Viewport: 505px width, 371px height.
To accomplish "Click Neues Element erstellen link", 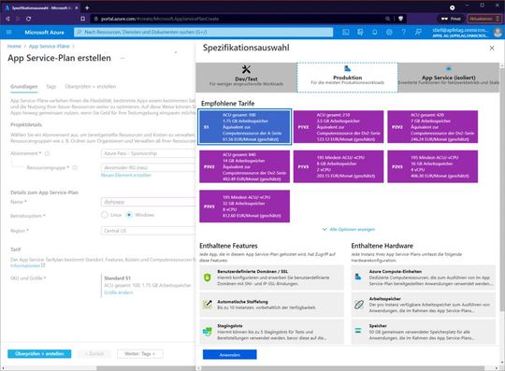I will coord(126,176).
